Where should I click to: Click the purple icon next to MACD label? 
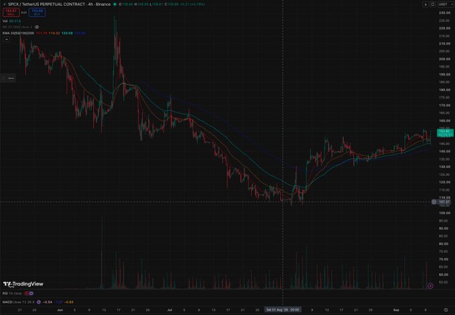[x=39, y=302]
